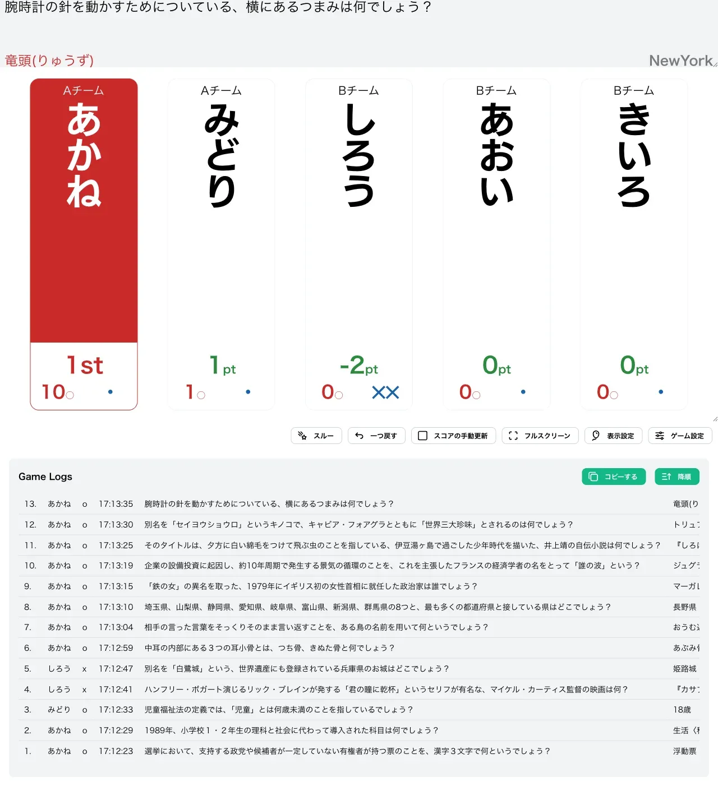Click the コピーする button in Game Logs

click(x=614, y=477)
